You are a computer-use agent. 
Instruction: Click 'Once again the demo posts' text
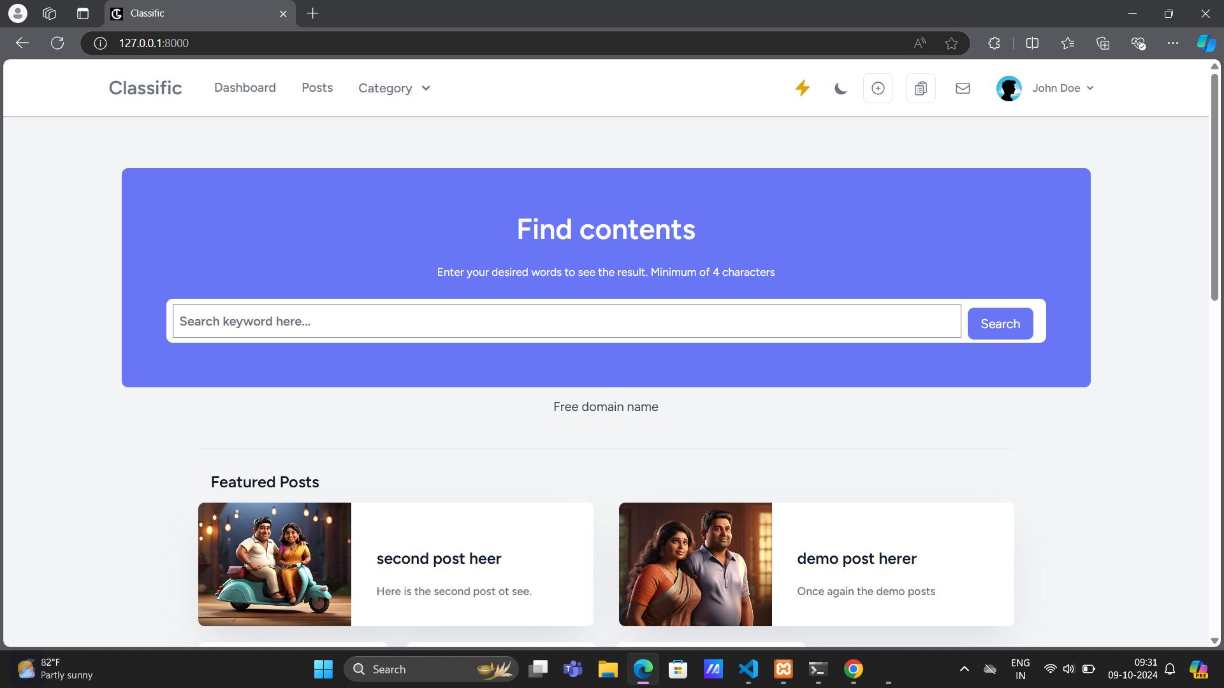pyautogui.click(x=866, y=591)
